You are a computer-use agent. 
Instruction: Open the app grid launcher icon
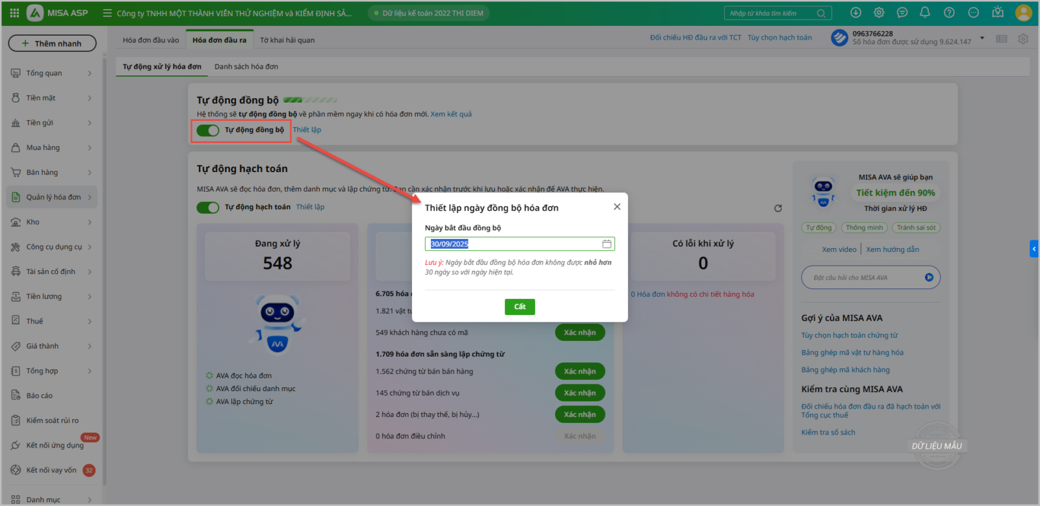14,13
